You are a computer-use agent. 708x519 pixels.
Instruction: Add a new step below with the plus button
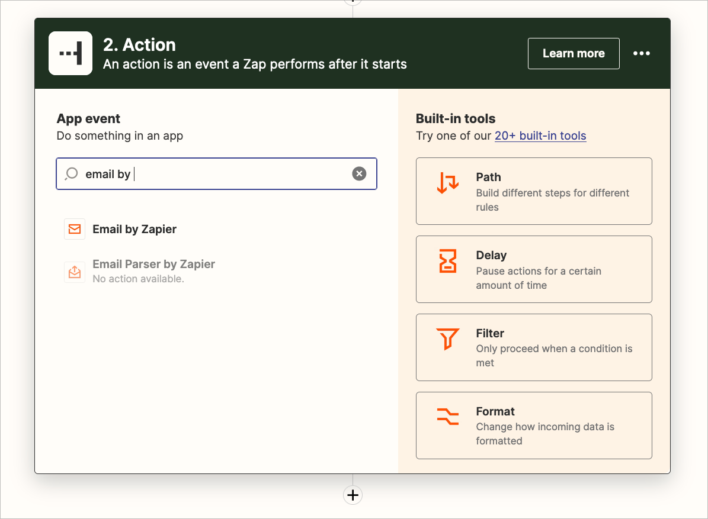click(x=353, y=495)
